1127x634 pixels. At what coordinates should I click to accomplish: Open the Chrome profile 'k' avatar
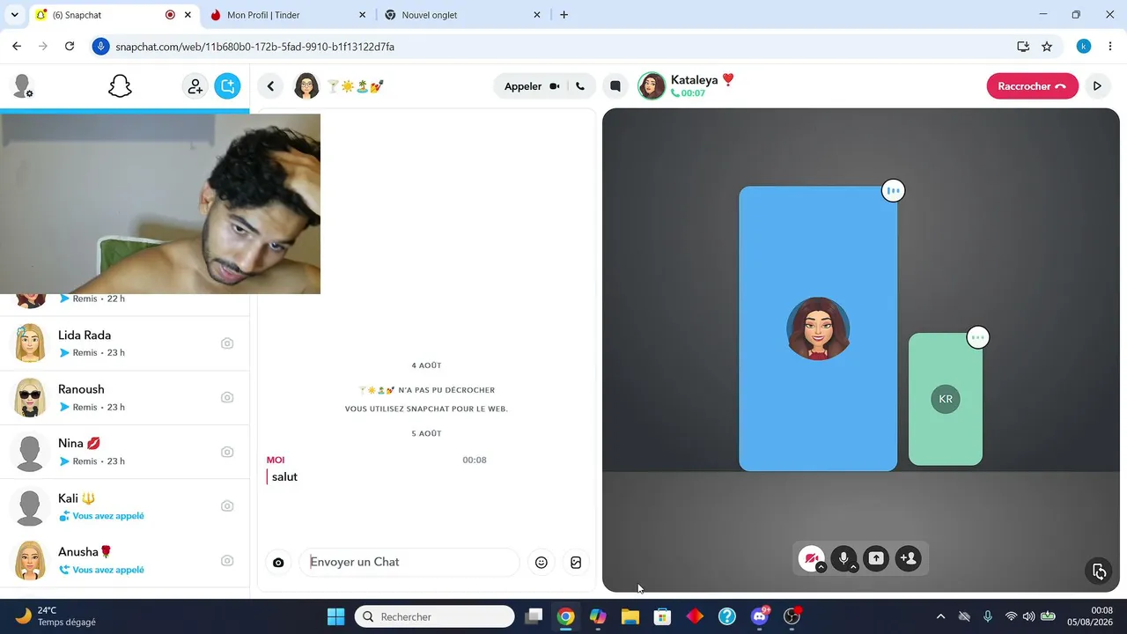click(1084, 46)
